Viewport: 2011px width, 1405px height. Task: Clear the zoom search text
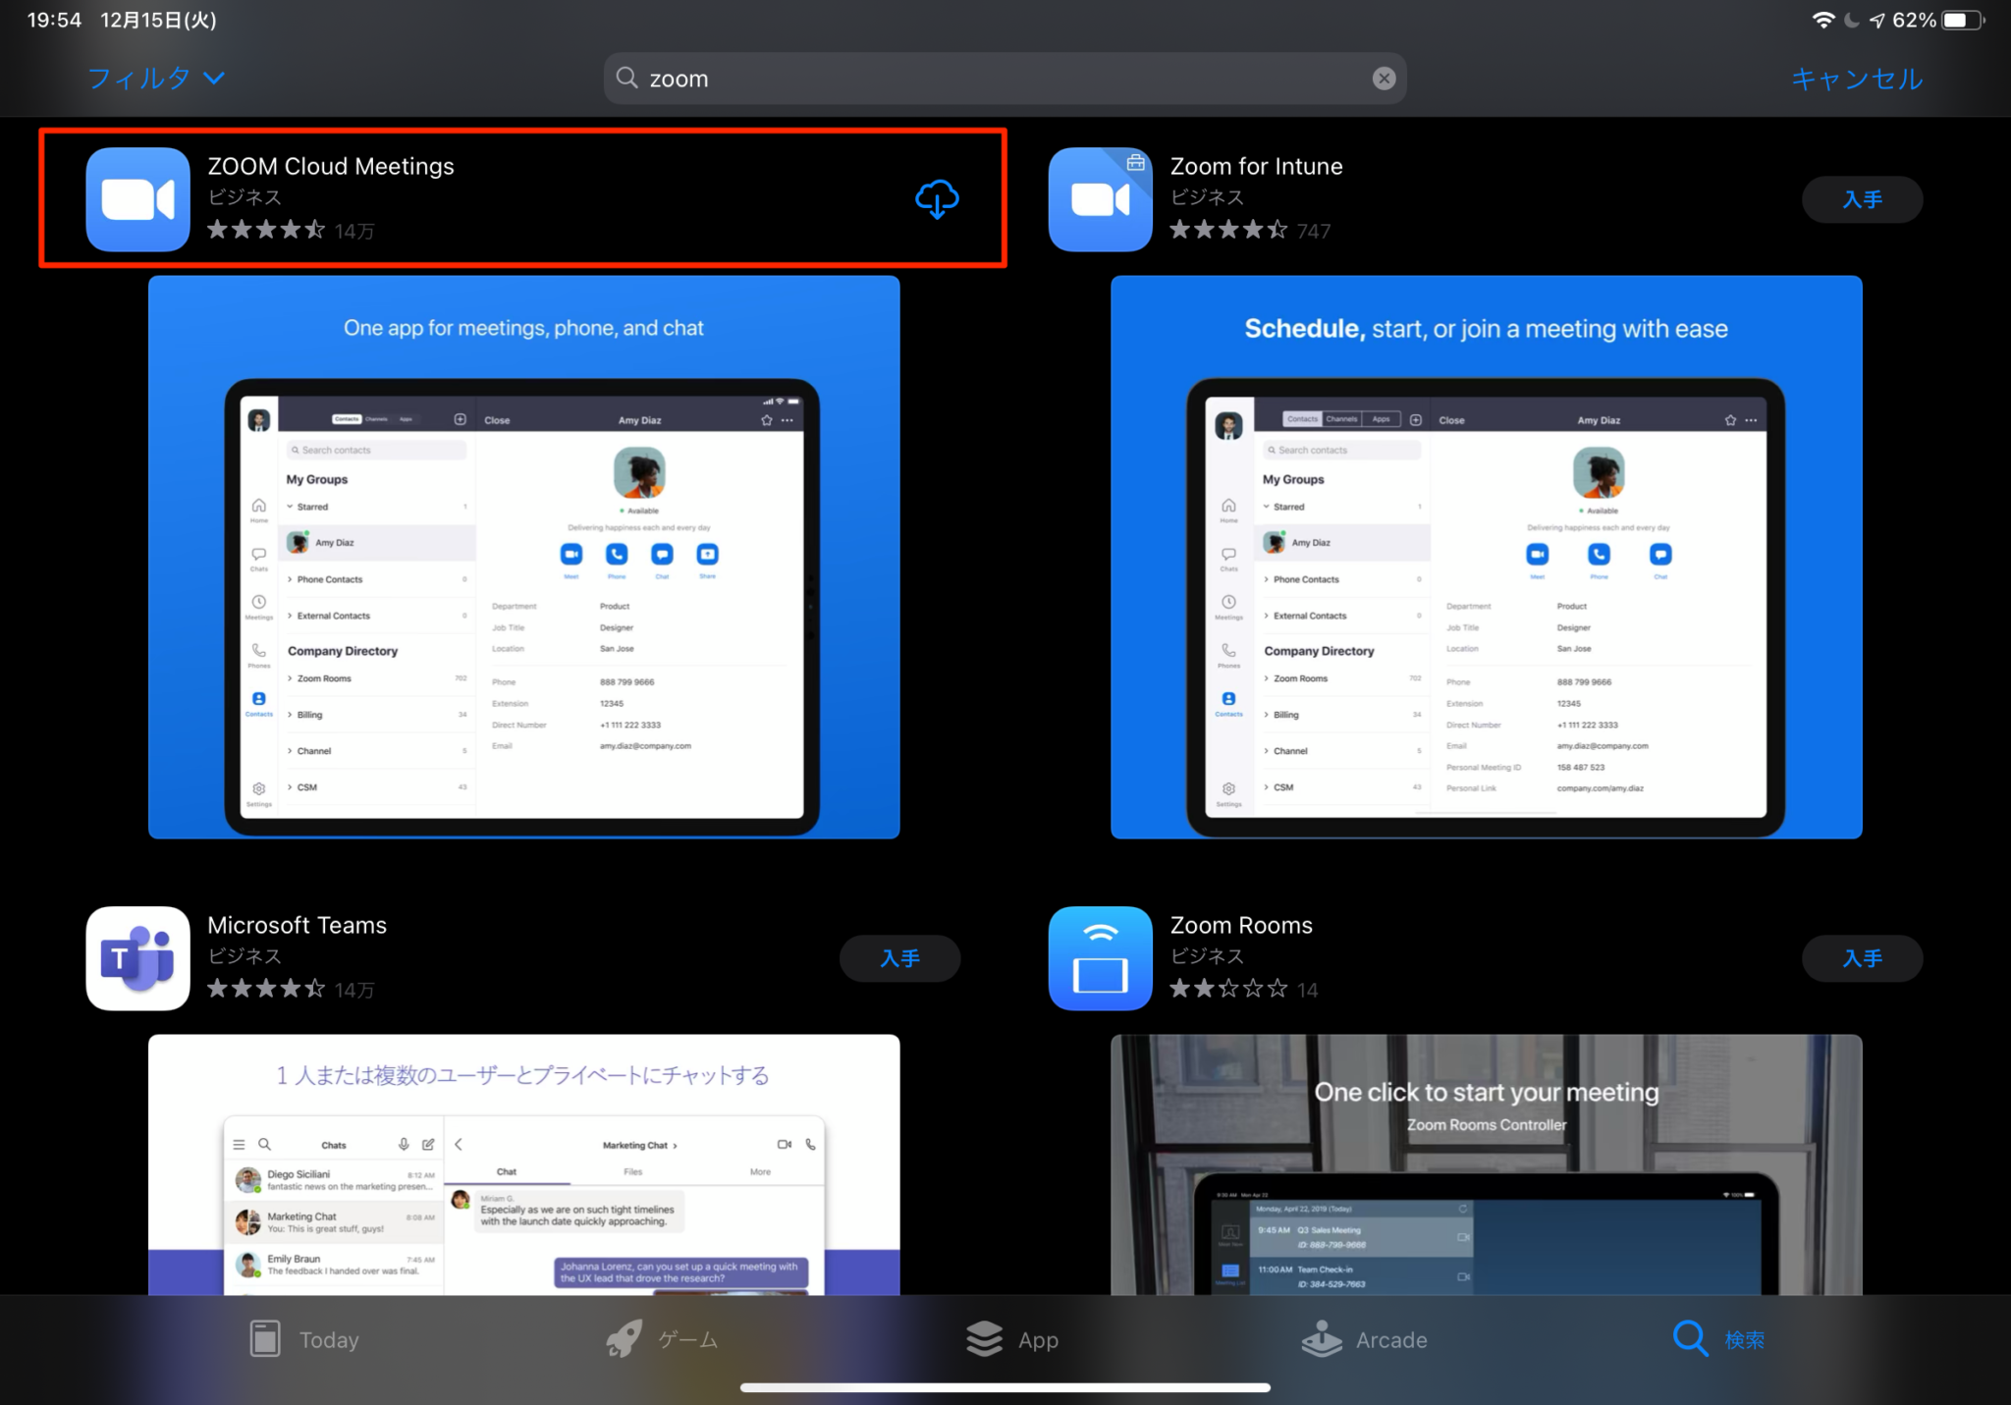pyautogui.click(x=1384, y=79)
